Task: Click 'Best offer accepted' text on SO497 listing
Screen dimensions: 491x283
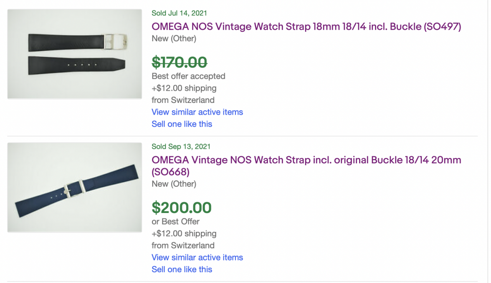Action: point(188,76)
